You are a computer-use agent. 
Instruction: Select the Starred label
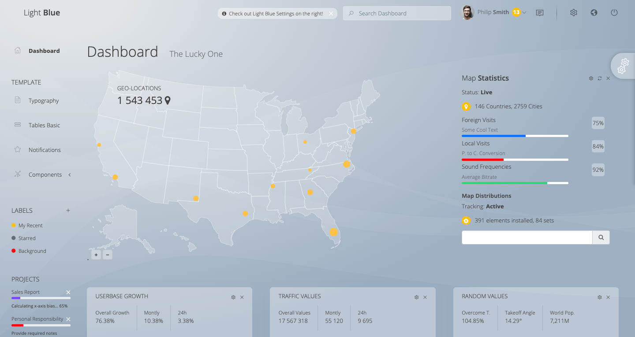(x=23, y=238)
